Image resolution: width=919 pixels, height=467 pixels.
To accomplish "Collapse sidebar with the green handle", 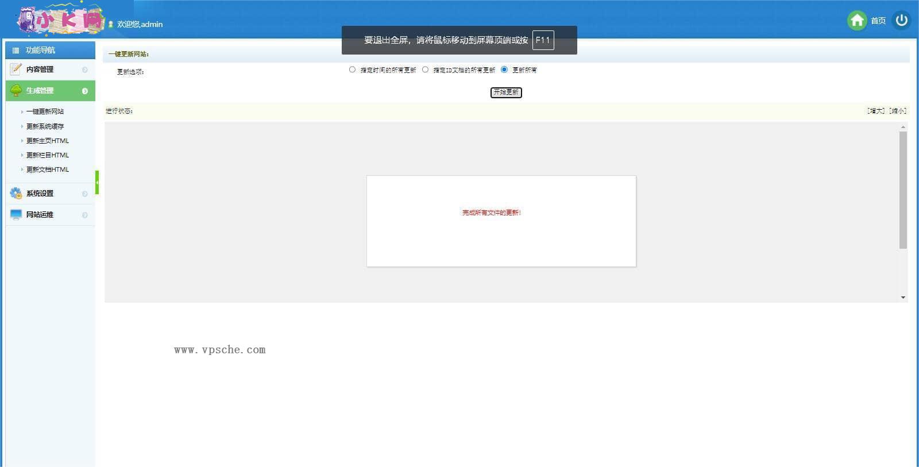I will tap(97, 182).
